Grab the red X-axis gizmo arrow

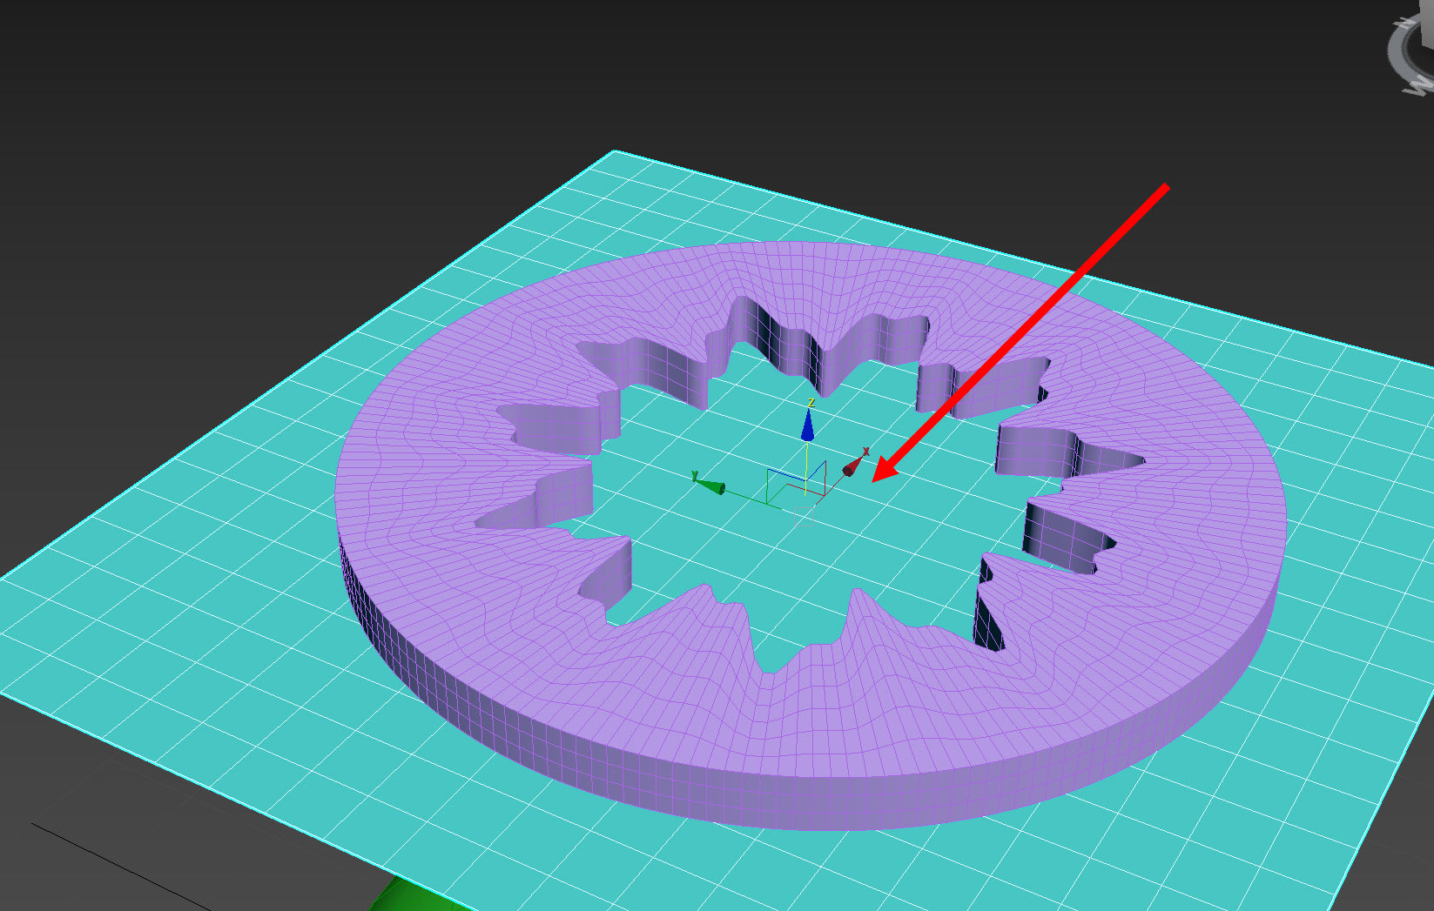coord(852,468)
